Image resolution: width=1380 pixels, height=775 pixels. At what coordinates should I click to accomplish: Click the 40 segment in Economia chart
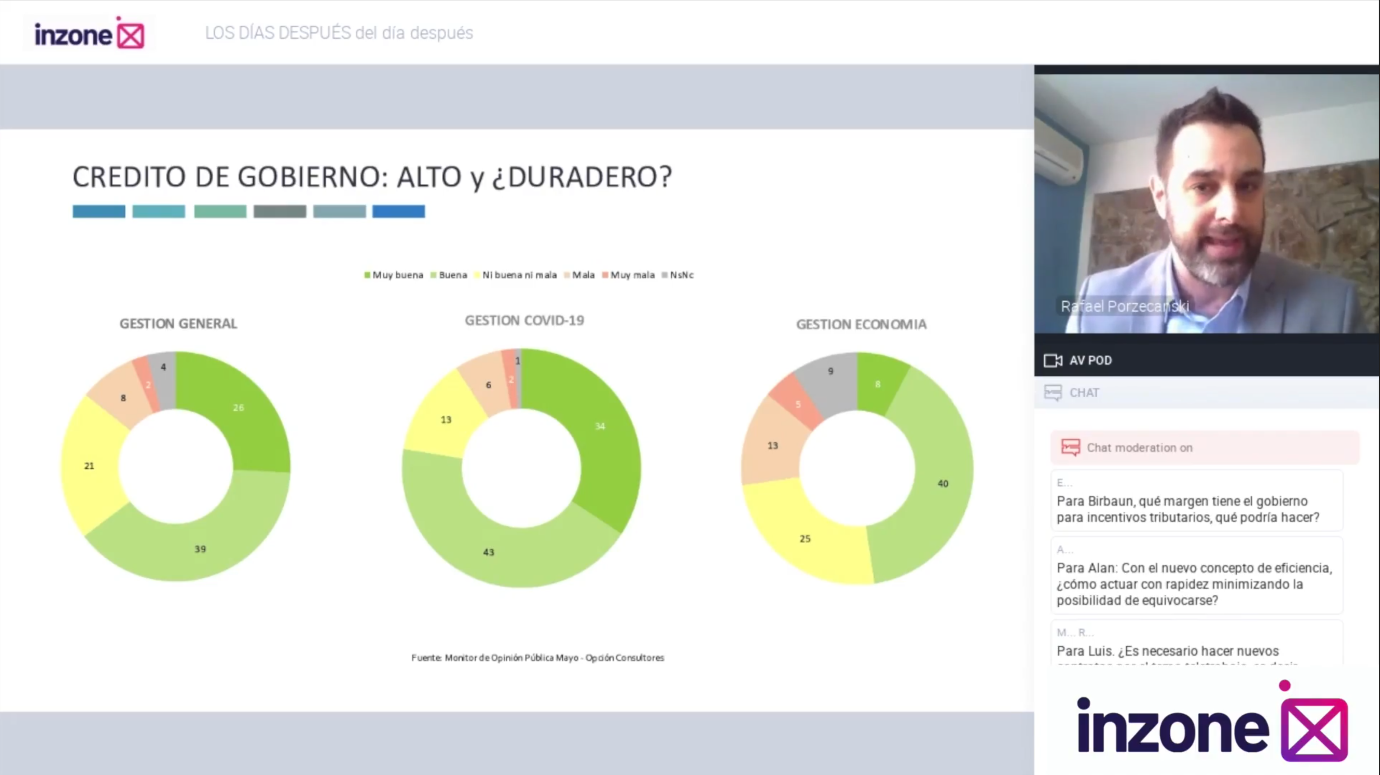943,483
